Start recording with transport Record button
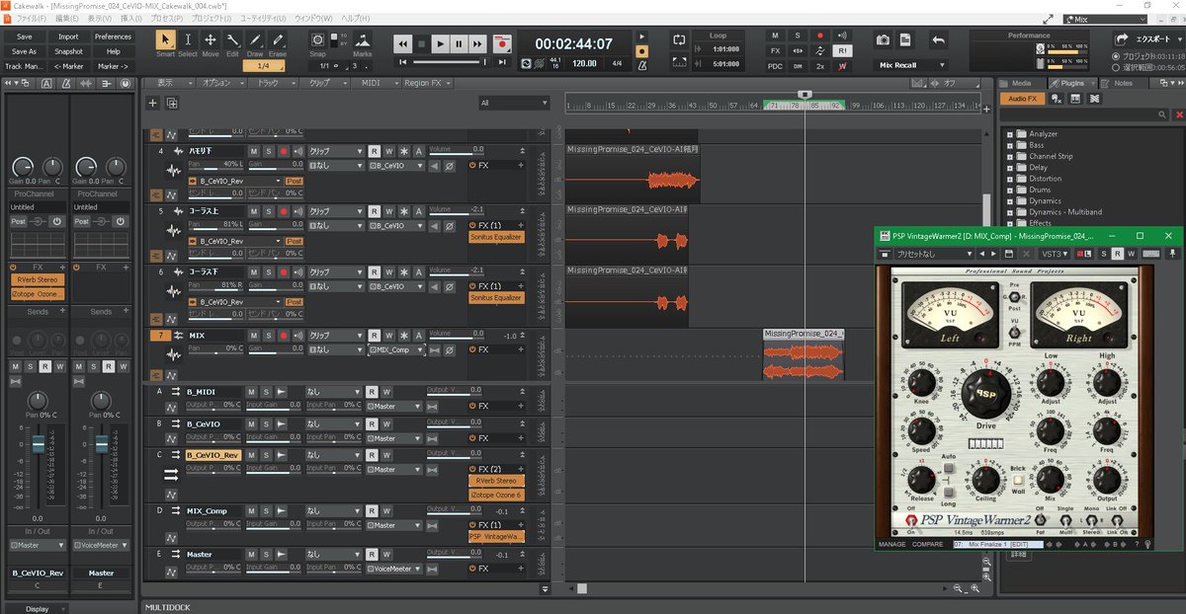Screen dimensions: 1186x614 tap(503, 43)
